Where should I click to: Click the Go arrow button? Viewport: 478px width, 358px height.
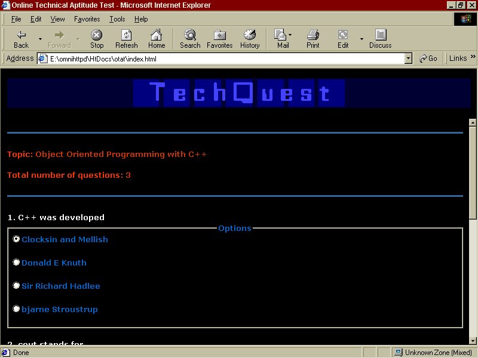coord(428,58)
